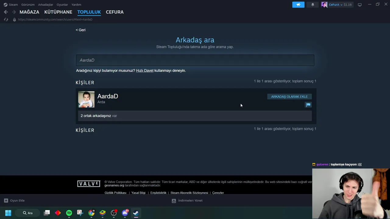Open the Arkadaşlar menu
390x219 pixels.
(45, 5)
